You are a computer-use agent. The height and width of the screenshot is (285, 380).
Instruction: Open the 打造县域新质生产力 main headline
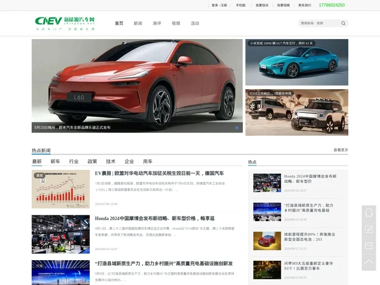(x=164, y=263)
